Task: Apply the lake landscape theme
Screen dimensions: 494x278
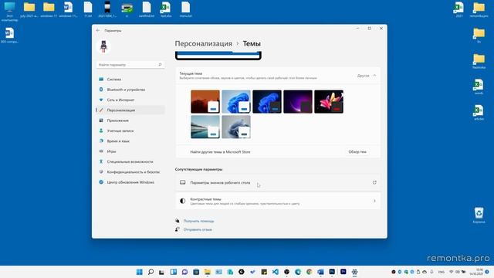Action: (x=205, y=127)
